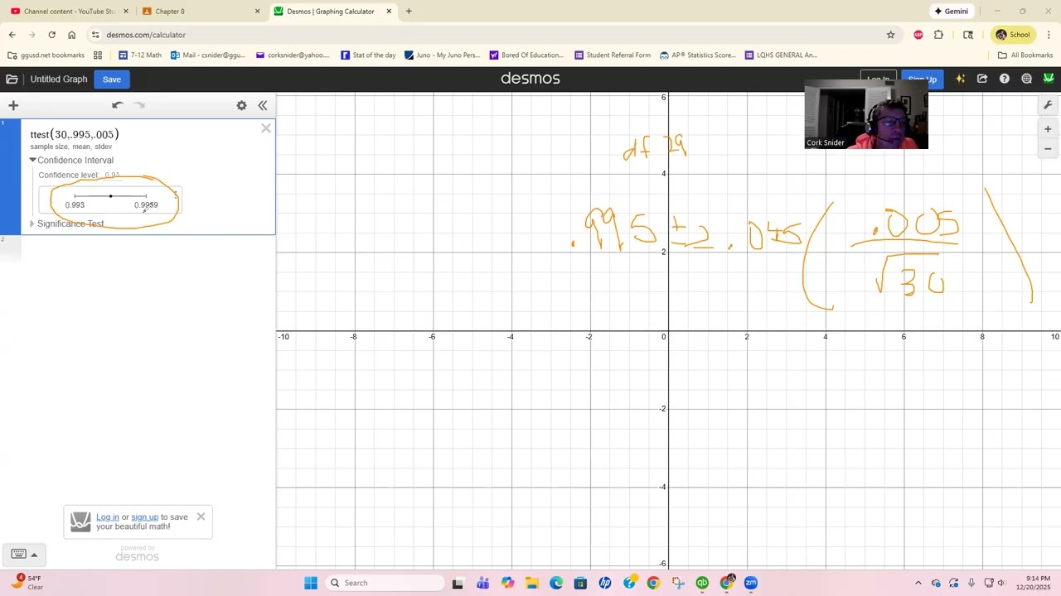The height and width of the screenshot is (596, 1061).
Task: Hide the expression list panel
Action: (x=263, y=105)
